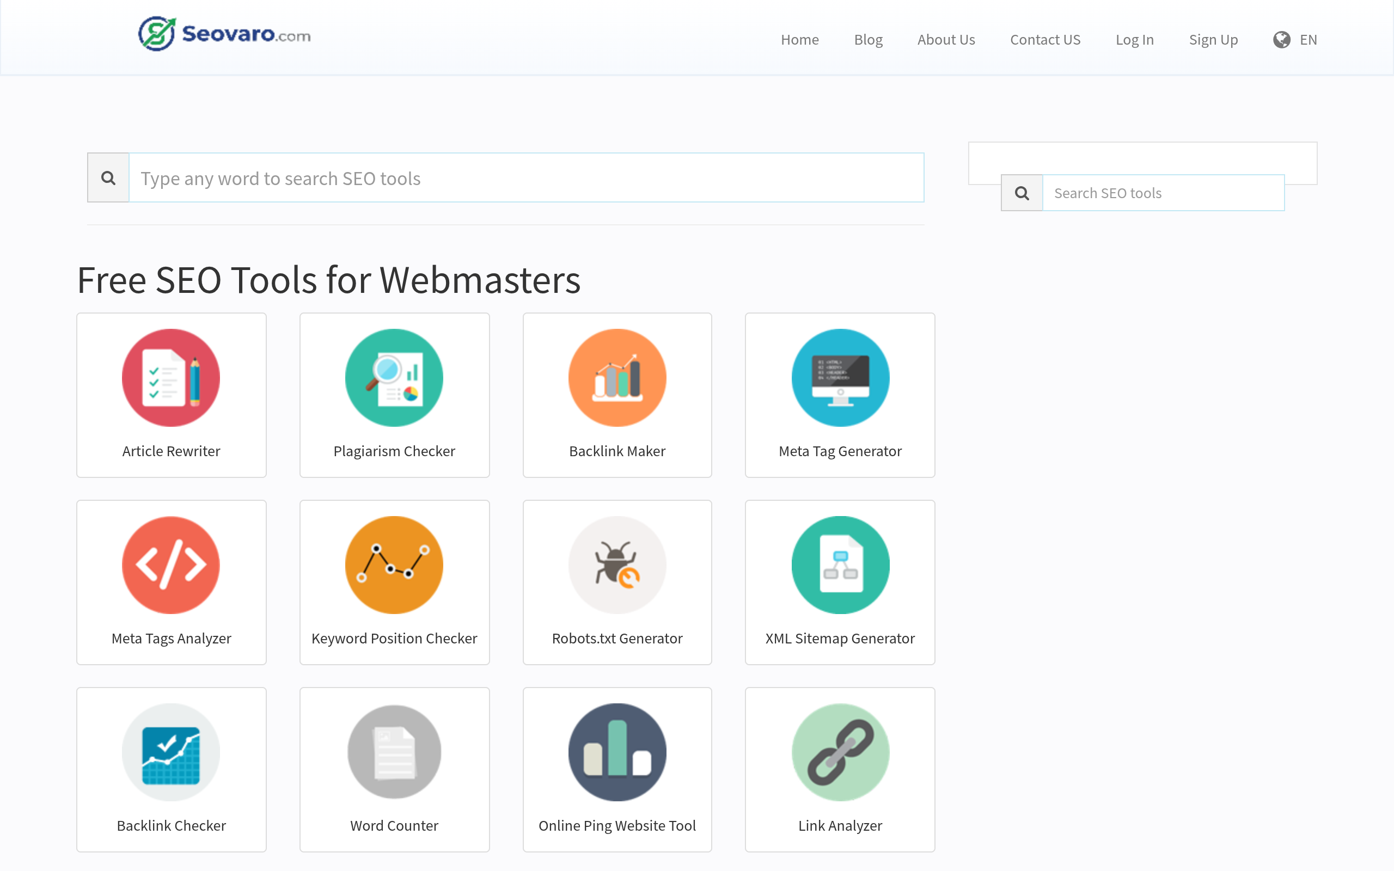This screenshot has height=871, width=1394.
Task: Focus the main SEO tools search field
Action: coord(527,178)
